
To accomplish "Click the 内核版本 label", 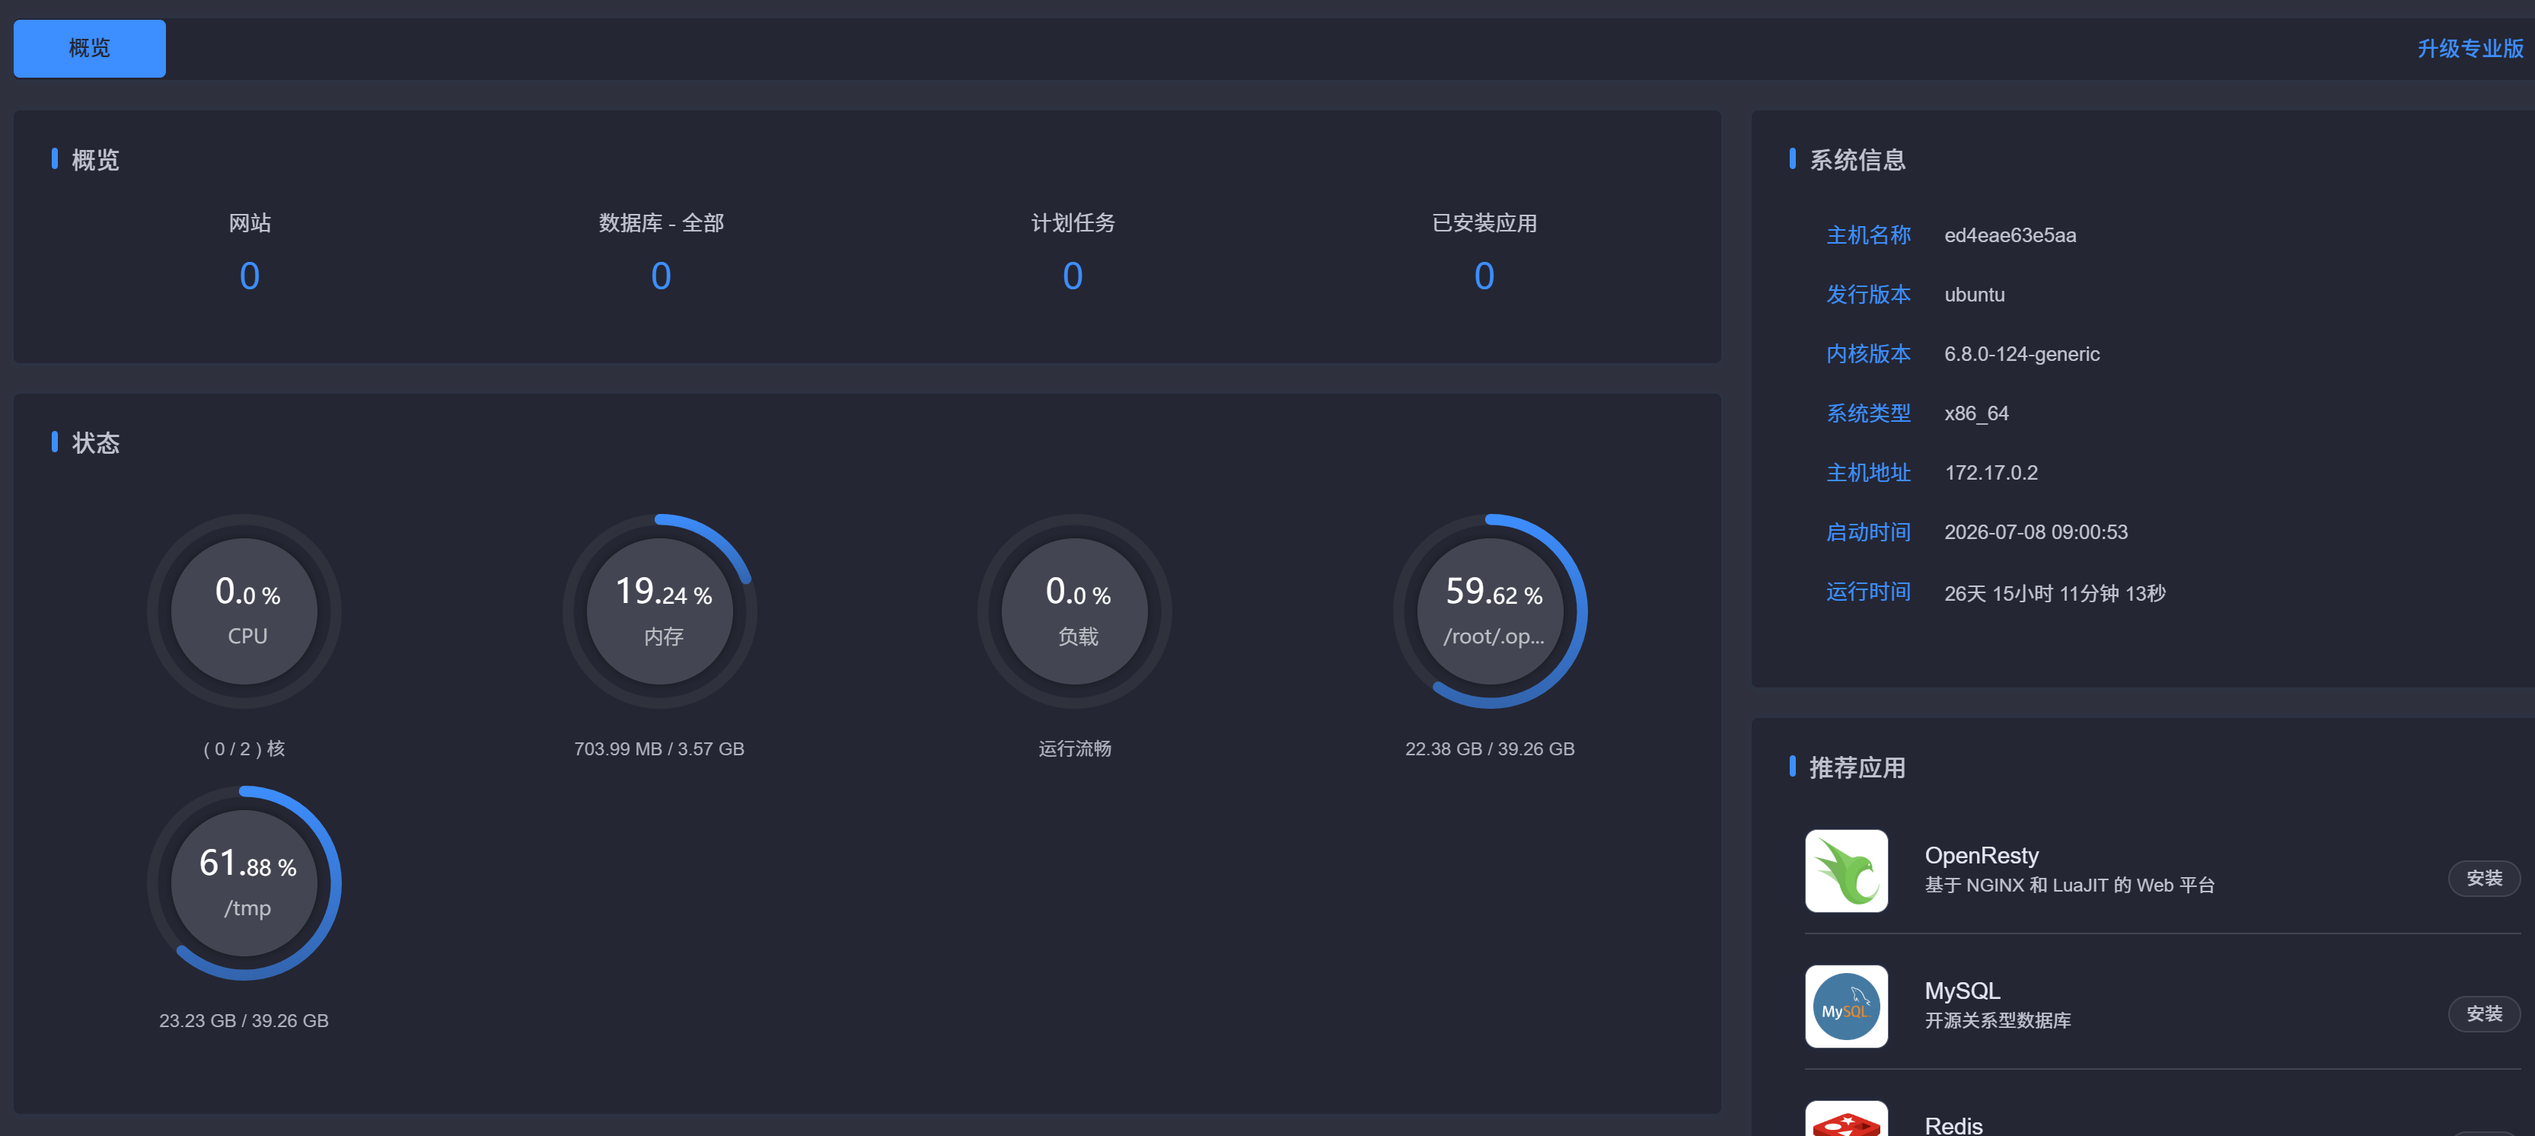I will [x=1868, y=354].
